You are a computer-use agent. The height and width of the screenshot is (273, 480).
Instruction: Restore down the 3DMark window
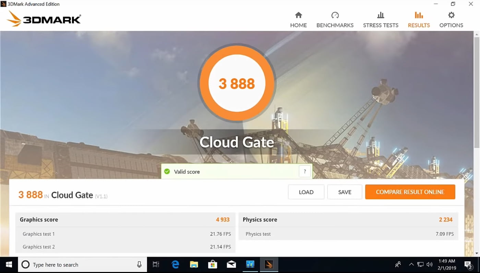click(453, 4)
